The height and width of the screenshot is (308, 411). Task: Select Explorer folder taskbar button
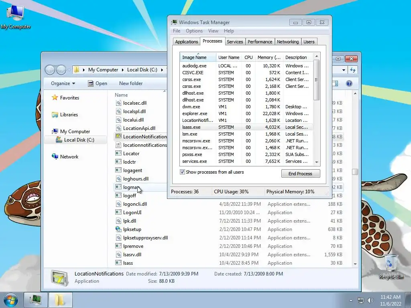(x=60, y=300)
